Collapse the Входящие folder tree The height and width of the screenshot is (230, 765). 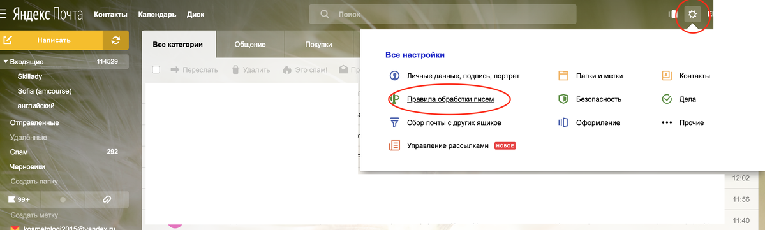pyautogui.click(x=6, y=62)
